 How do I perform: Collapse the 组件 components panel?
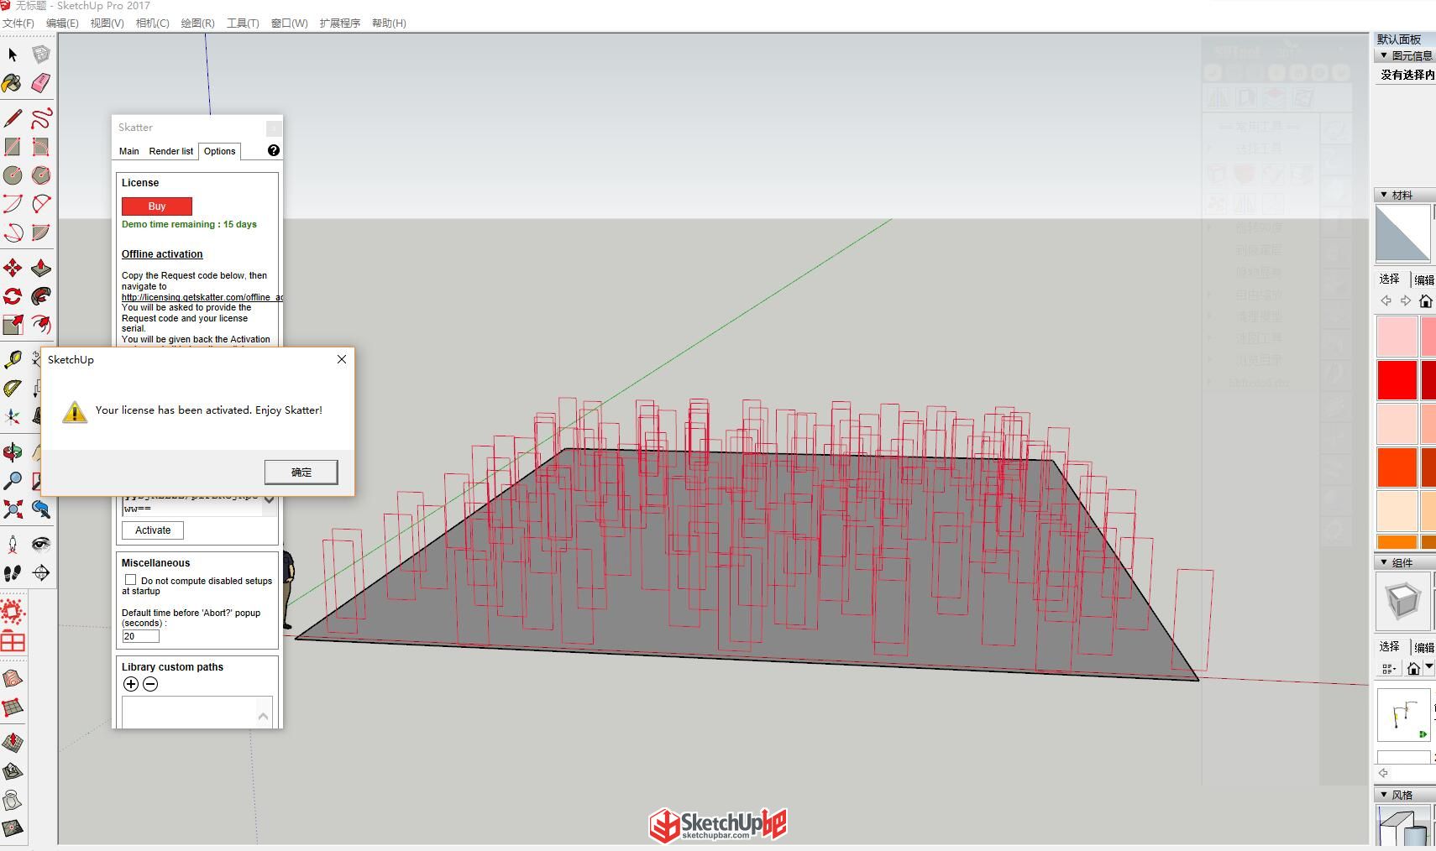pos(1384,562)
